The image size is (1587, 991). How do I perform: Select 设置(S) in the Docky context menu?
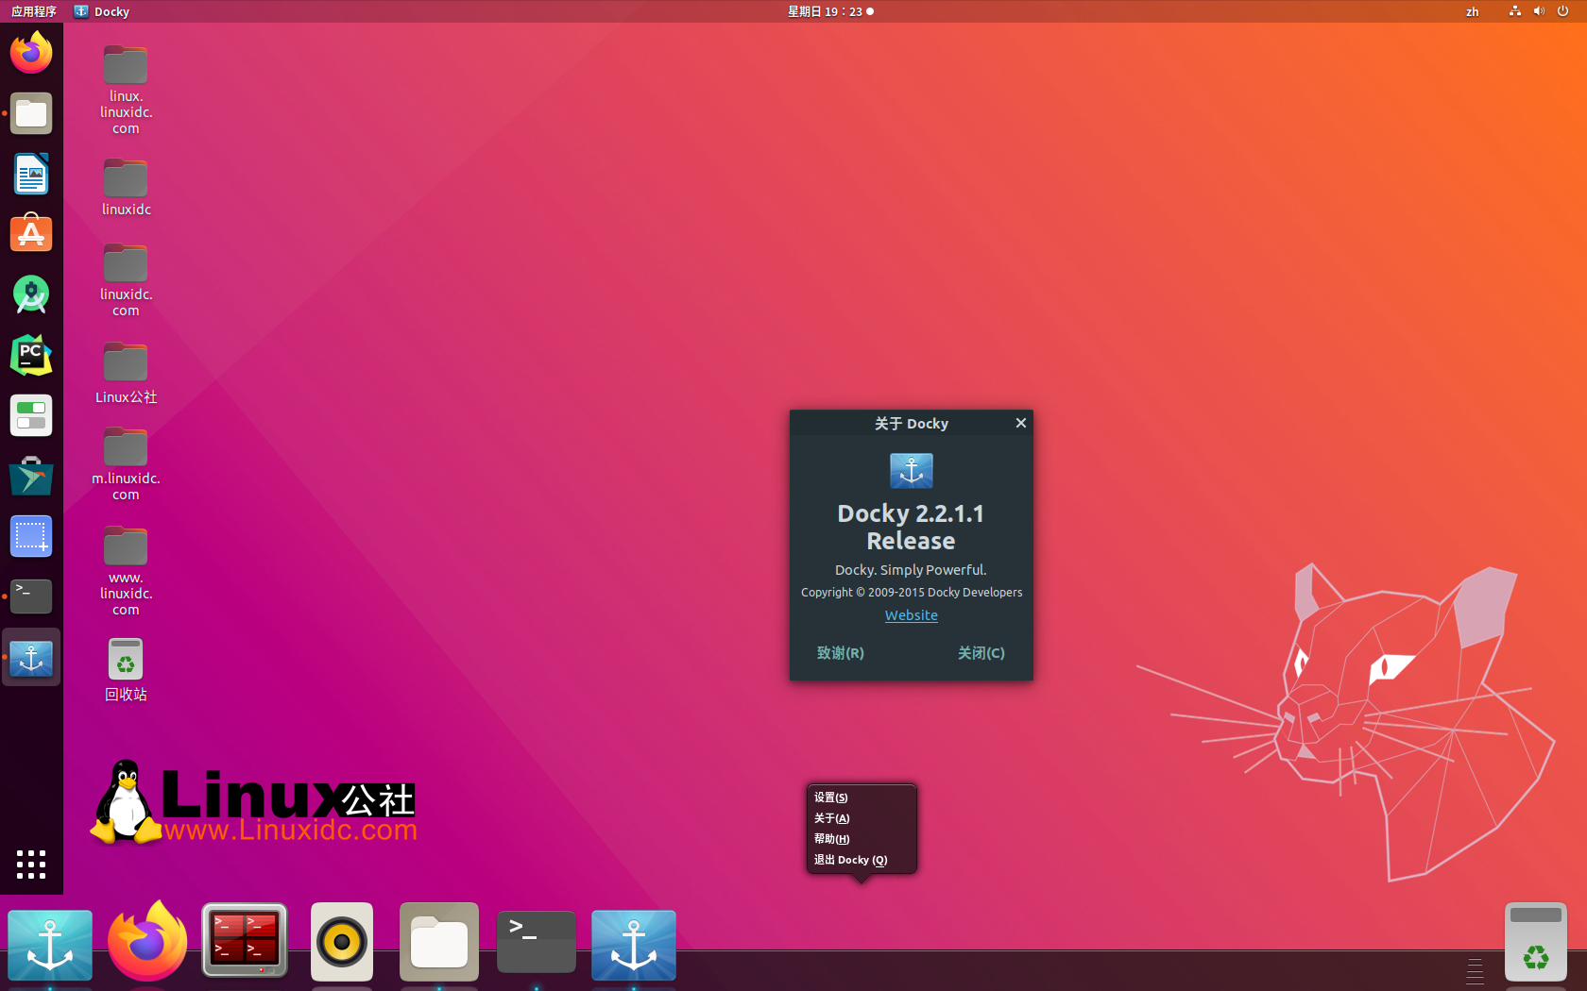(x=828, y=797)
